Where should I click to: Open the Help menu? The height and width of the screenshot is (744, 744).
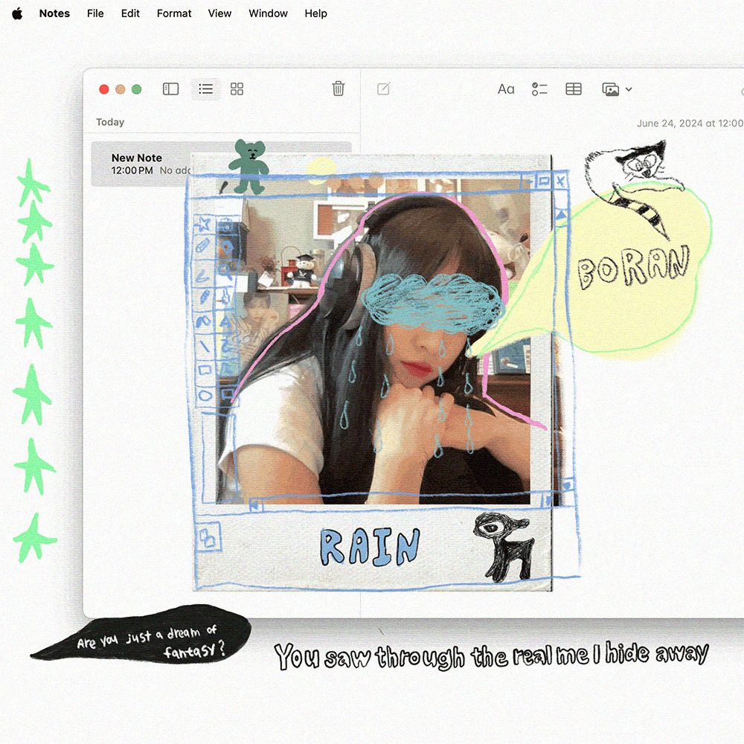[x=315, y=13]
